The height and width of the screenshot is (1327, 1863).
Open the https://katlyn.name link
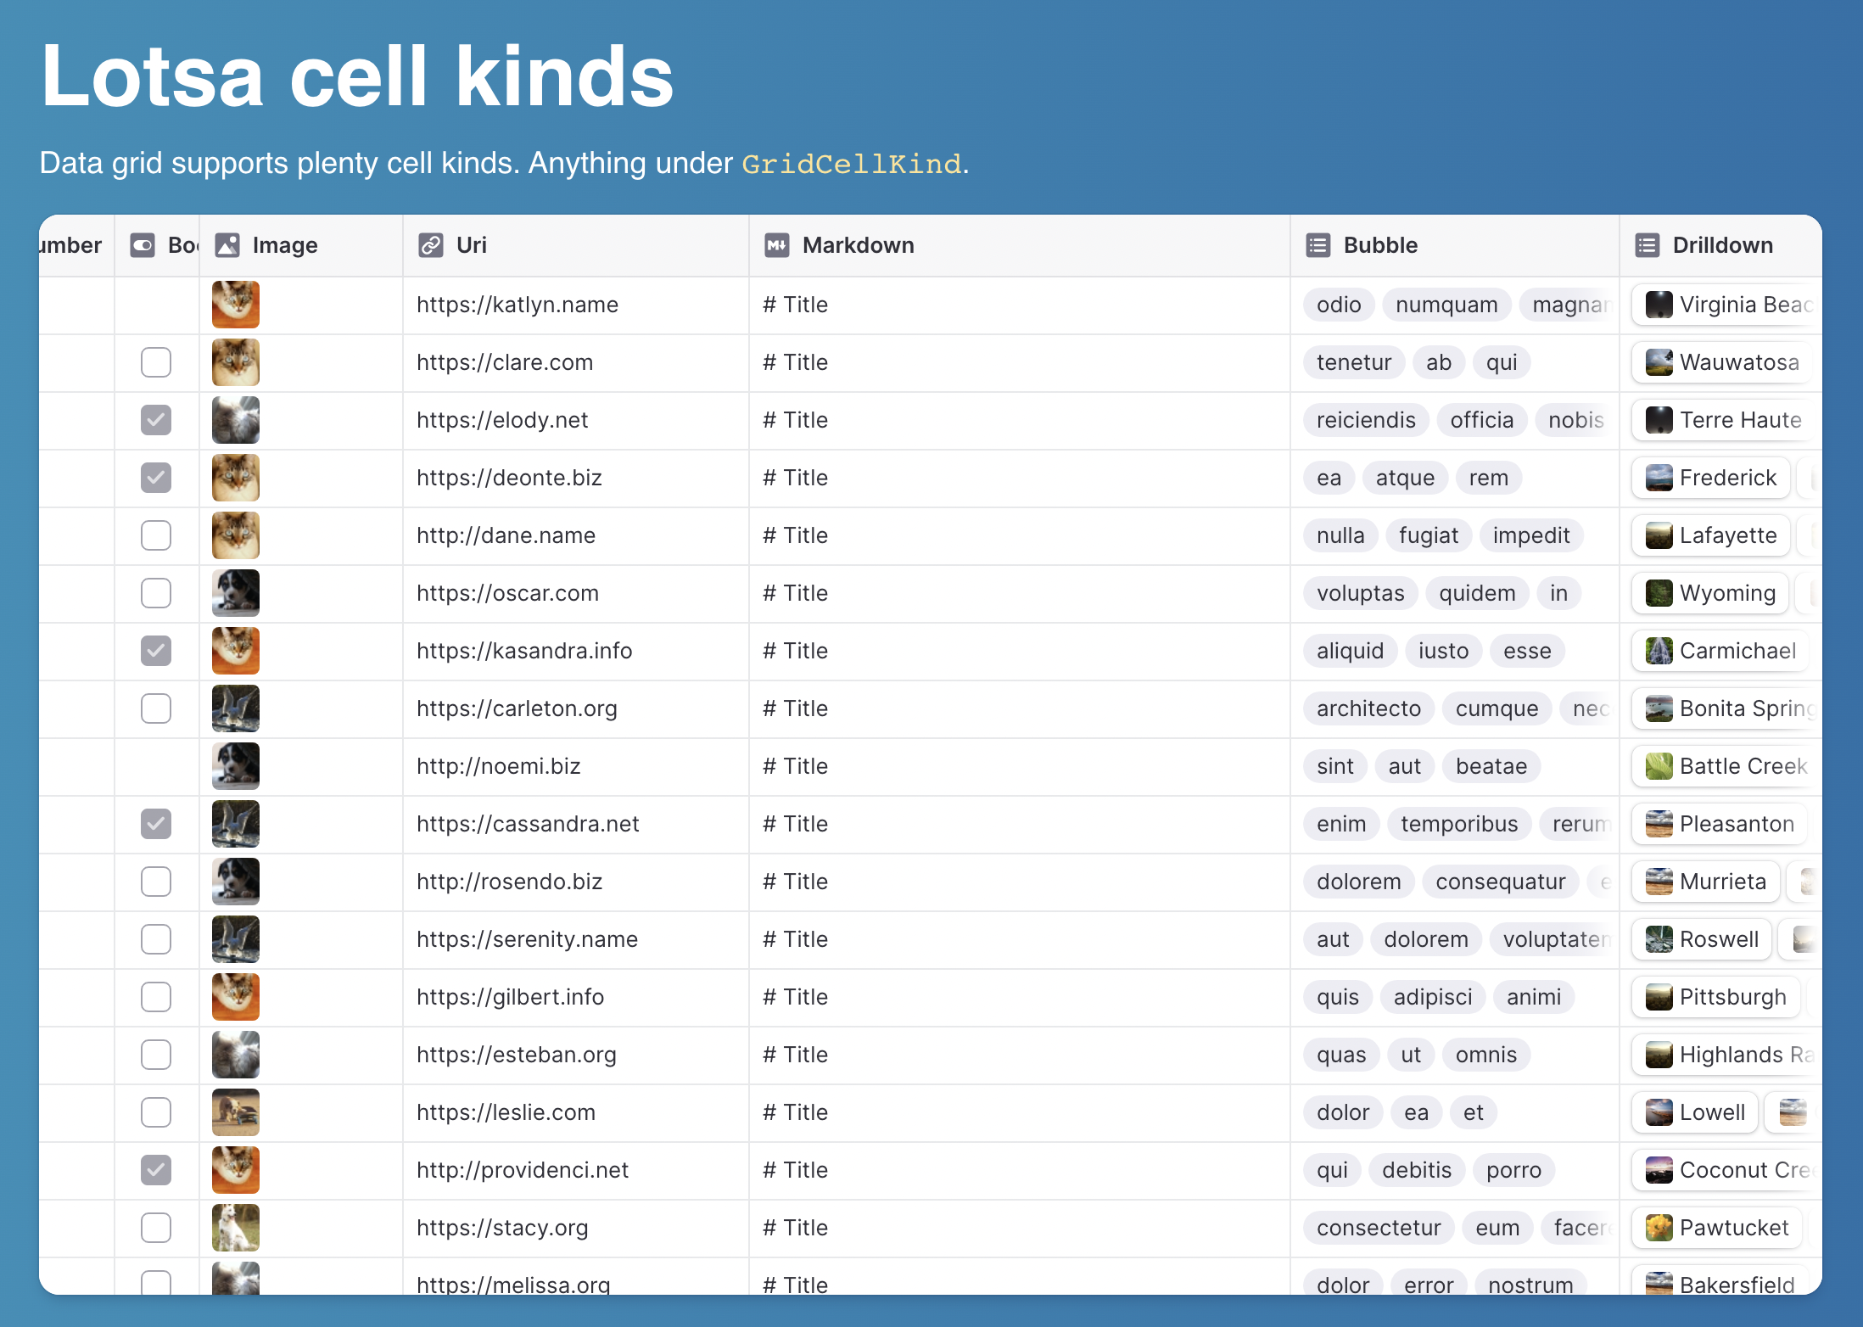[x=517, y=305]
